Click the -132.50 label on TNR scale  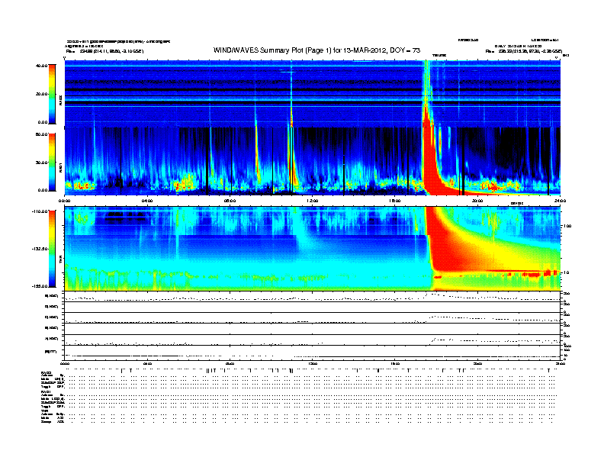pos(40,249)
